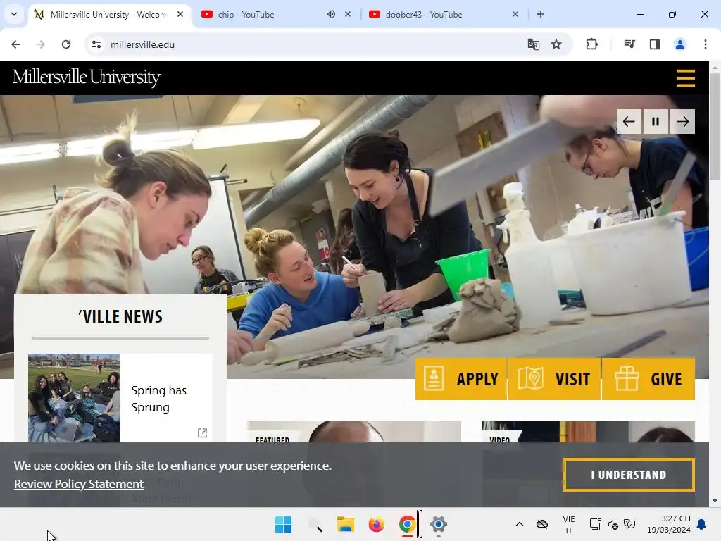The width and height of the screenshot is (721, 541).
Task: Open the cloud sync tray icon
Action: click(x=542, y=524)
